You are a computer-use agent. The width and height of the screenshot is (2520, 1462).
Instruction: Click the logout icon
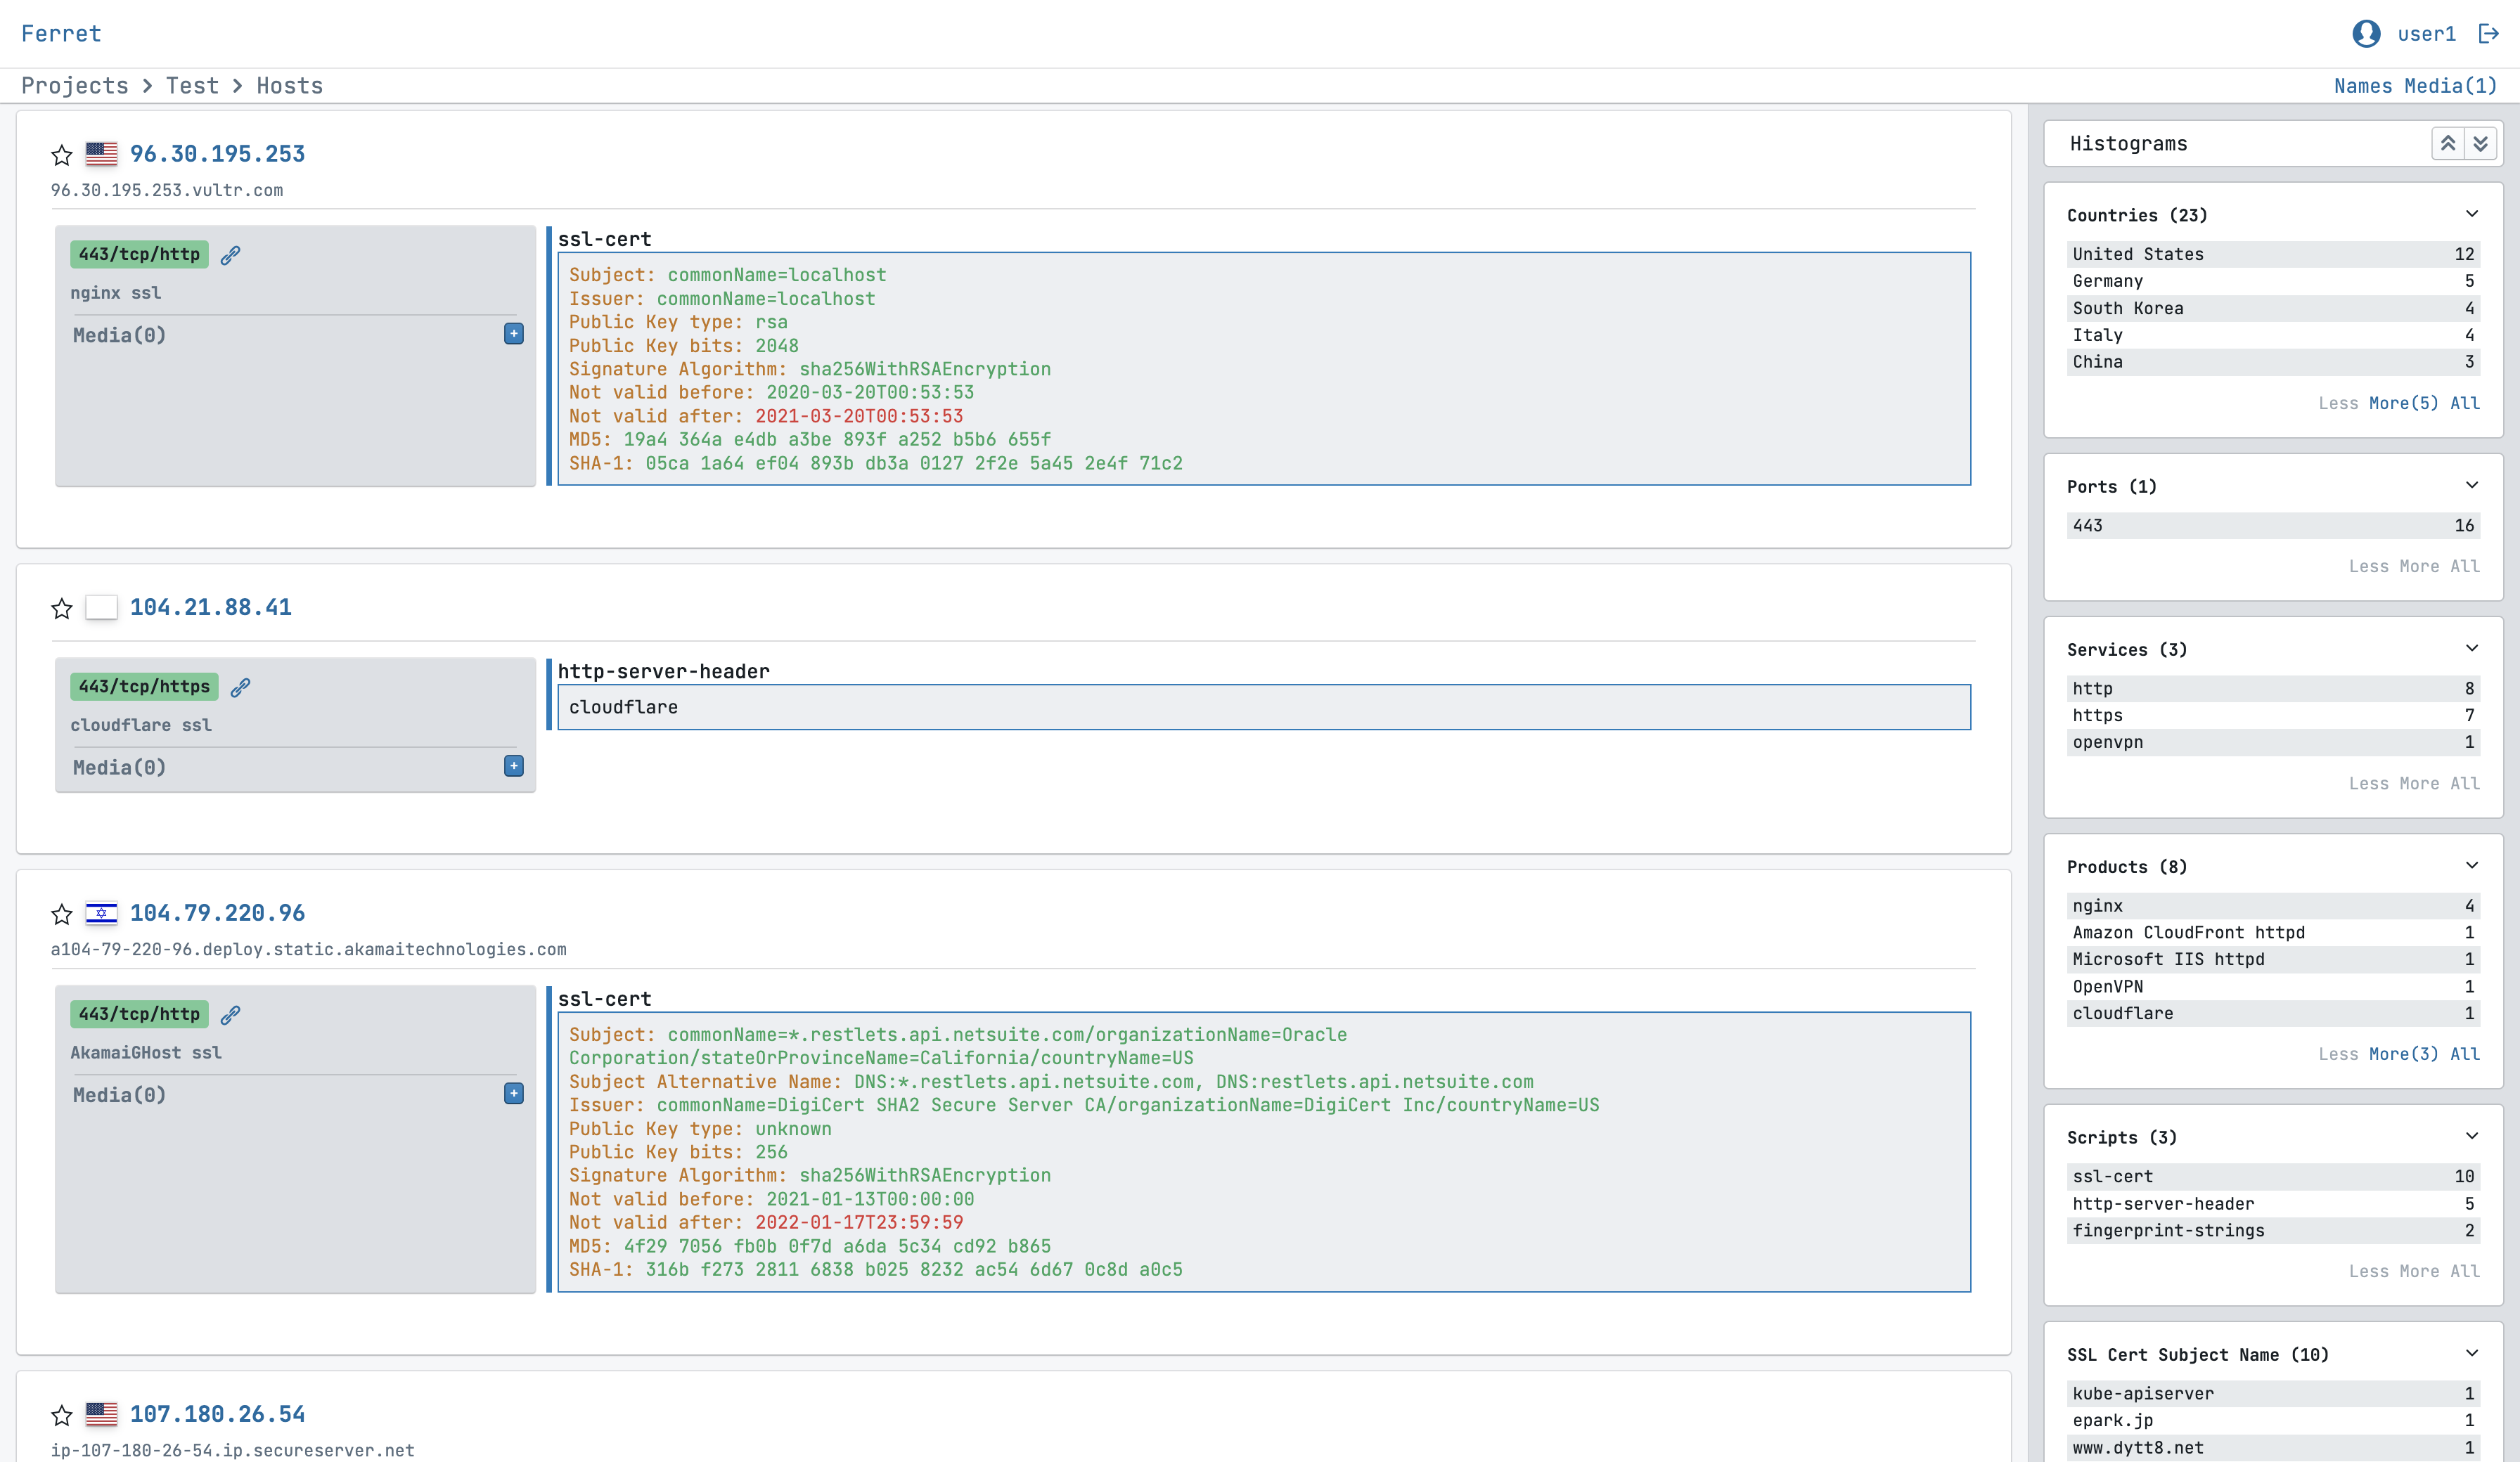[2489, 34]
